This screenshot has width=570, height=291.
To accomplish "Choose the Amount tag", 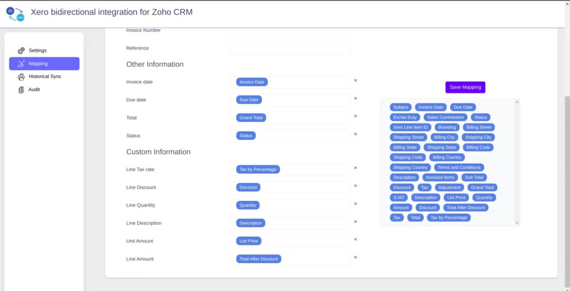I will point(401,208).
